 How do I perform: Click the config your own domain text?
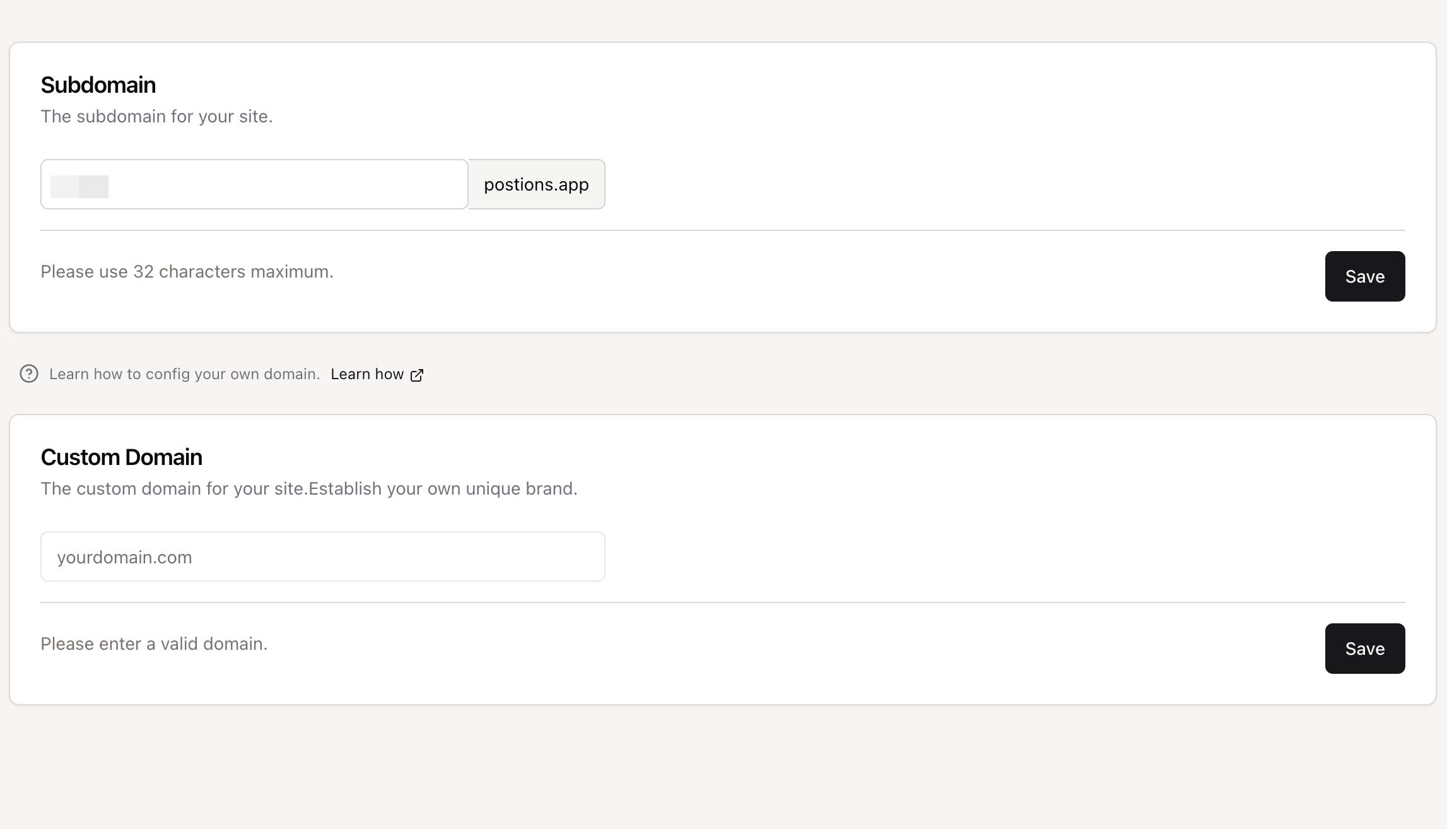[x=185, y=373]
